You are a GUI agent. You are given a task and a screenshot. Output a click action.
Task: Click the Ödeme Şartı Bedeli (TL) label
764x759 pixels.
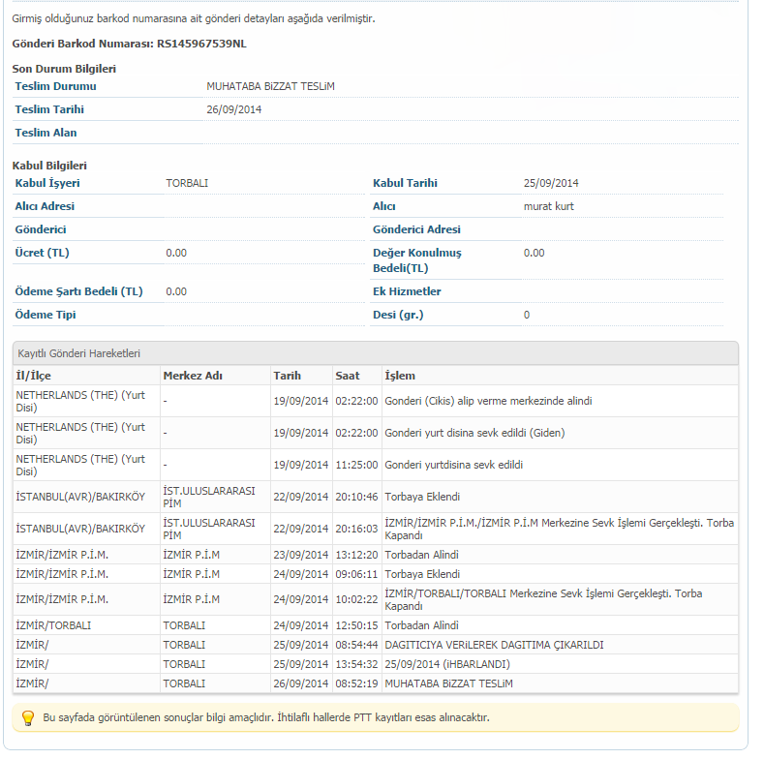[x=79, y=291]
